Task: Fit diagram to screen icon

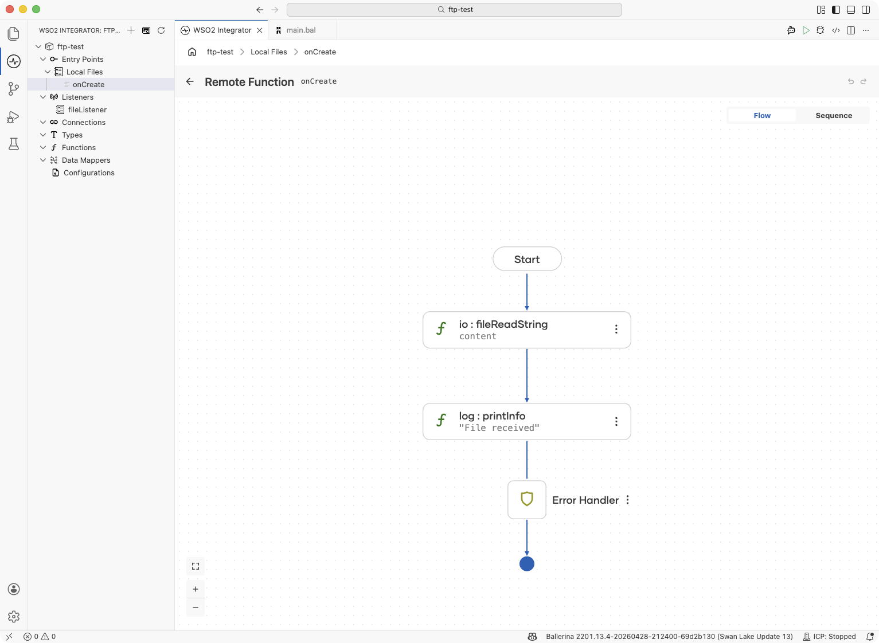Action: (196, 566)
